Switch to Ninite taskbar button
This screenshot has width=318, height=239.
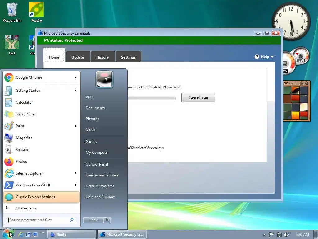click(72, 234)
